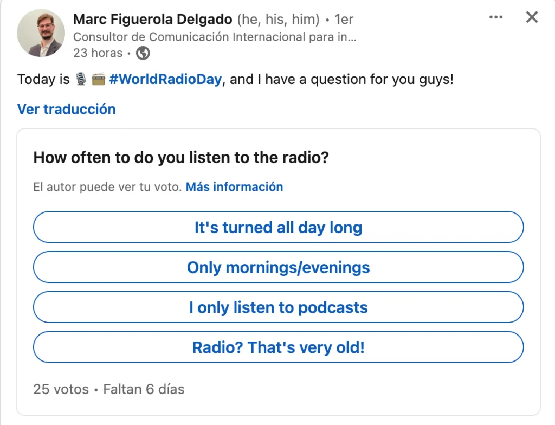Choose Radio? That's very old!
Viewport: 555px width, 425px height.
[278, 347]
